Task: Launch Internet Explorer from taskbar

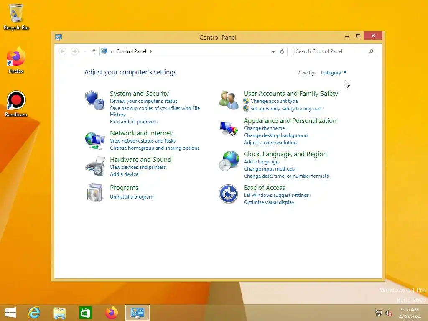Action: point(34,313)
